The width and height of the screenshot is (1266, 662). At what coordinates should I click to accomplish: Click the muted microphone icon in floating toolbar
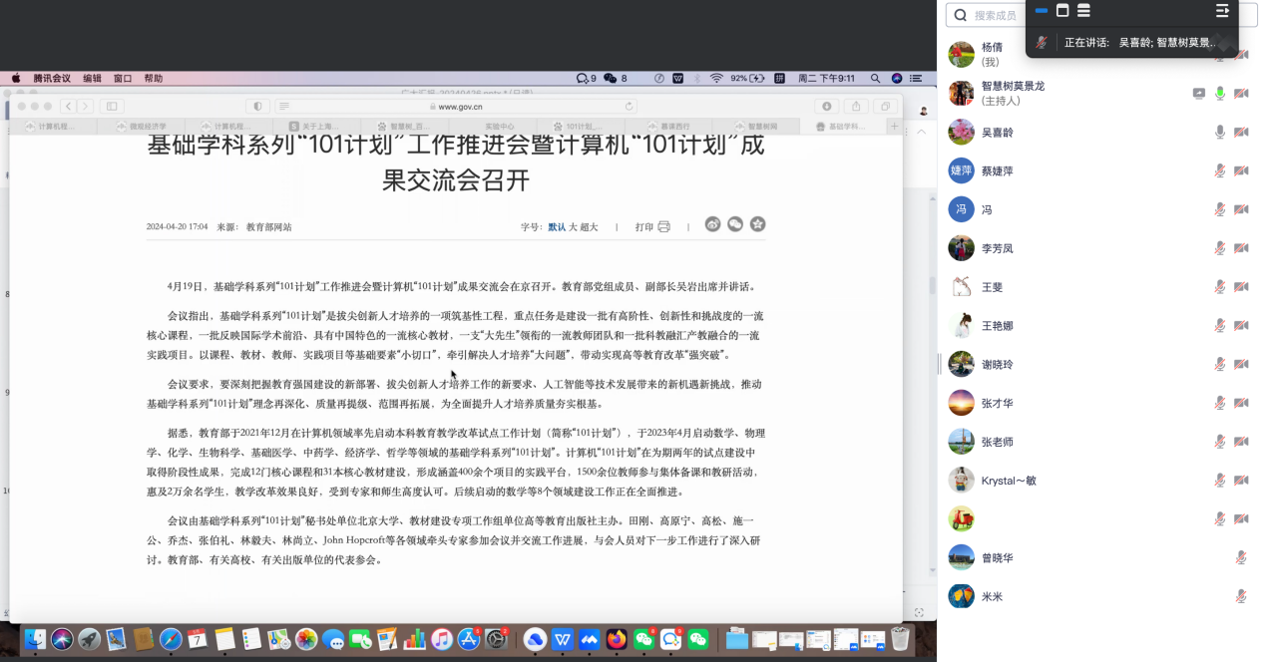pos(1042,43)
